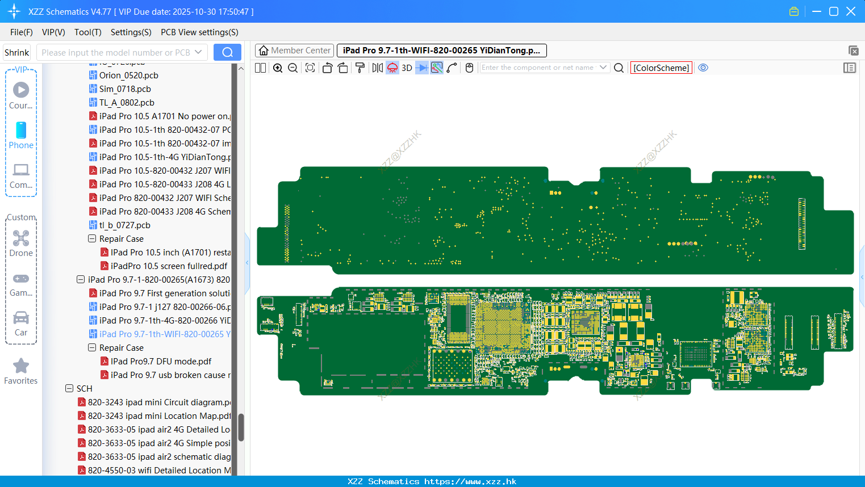865x487 pixels.
Task: Select the Drone category icon
Action: tap(21, 244)
